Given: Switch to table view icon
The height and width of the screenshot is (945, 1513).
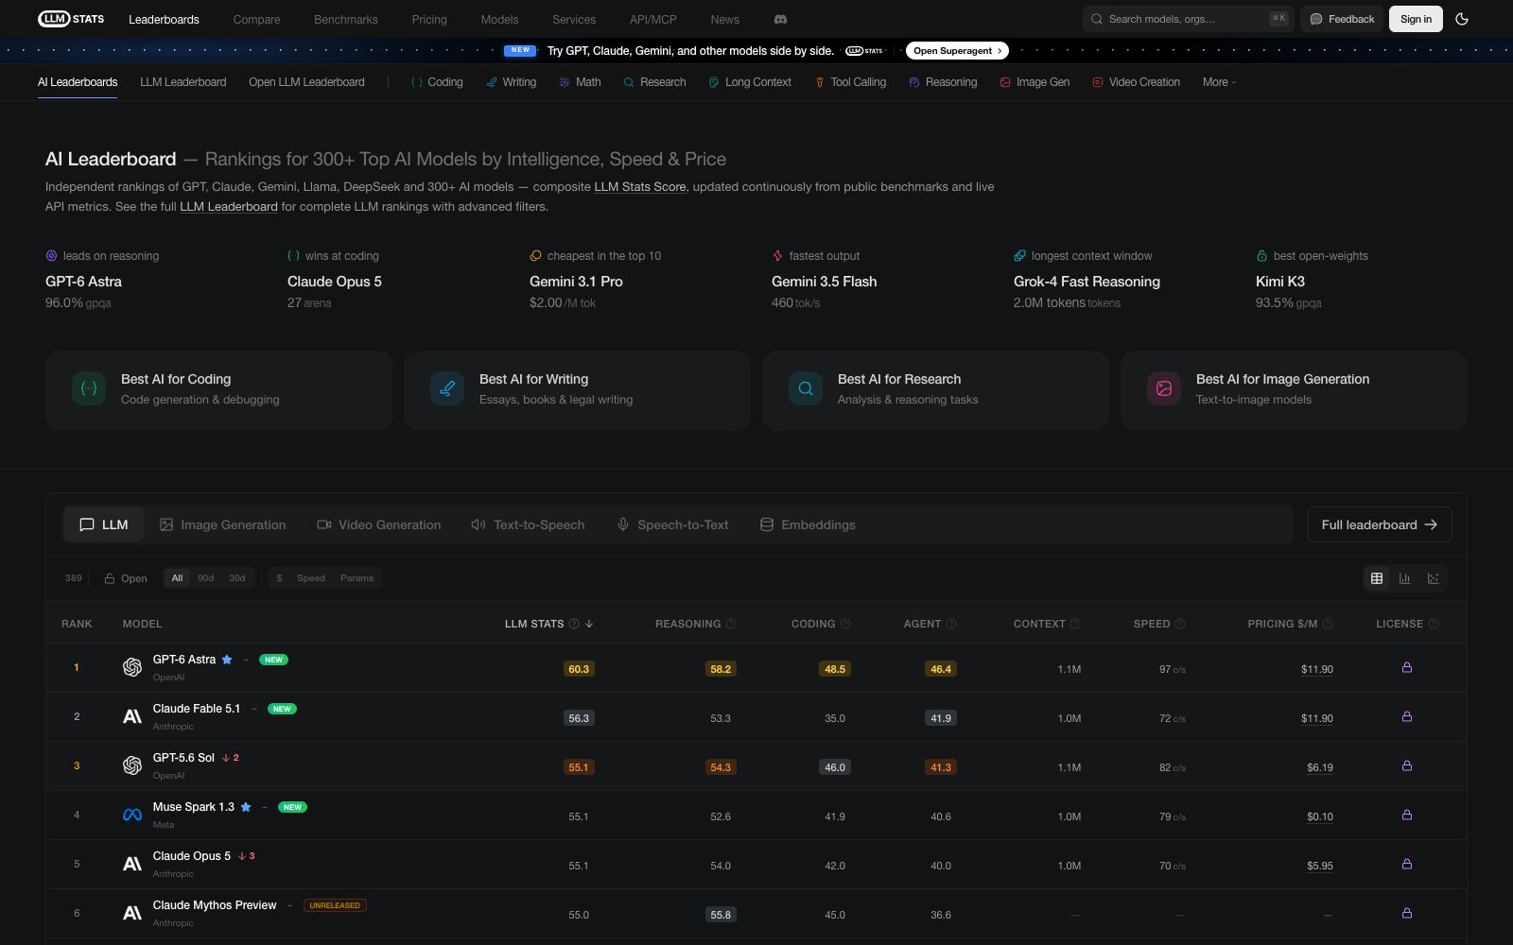Looking at the screenshot, I should point(1377,578).
